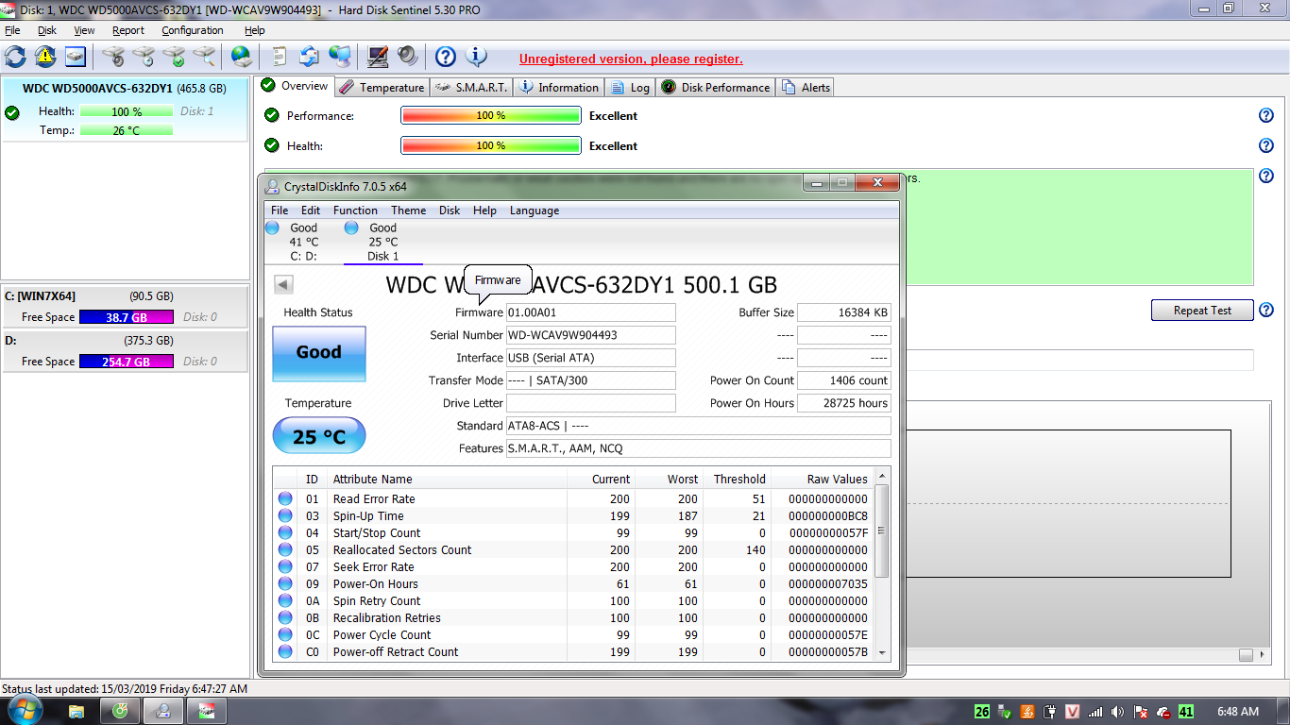Open the Language menu in CrystalDiskInfo
1290x725 pixels.
tap(535, 211)
